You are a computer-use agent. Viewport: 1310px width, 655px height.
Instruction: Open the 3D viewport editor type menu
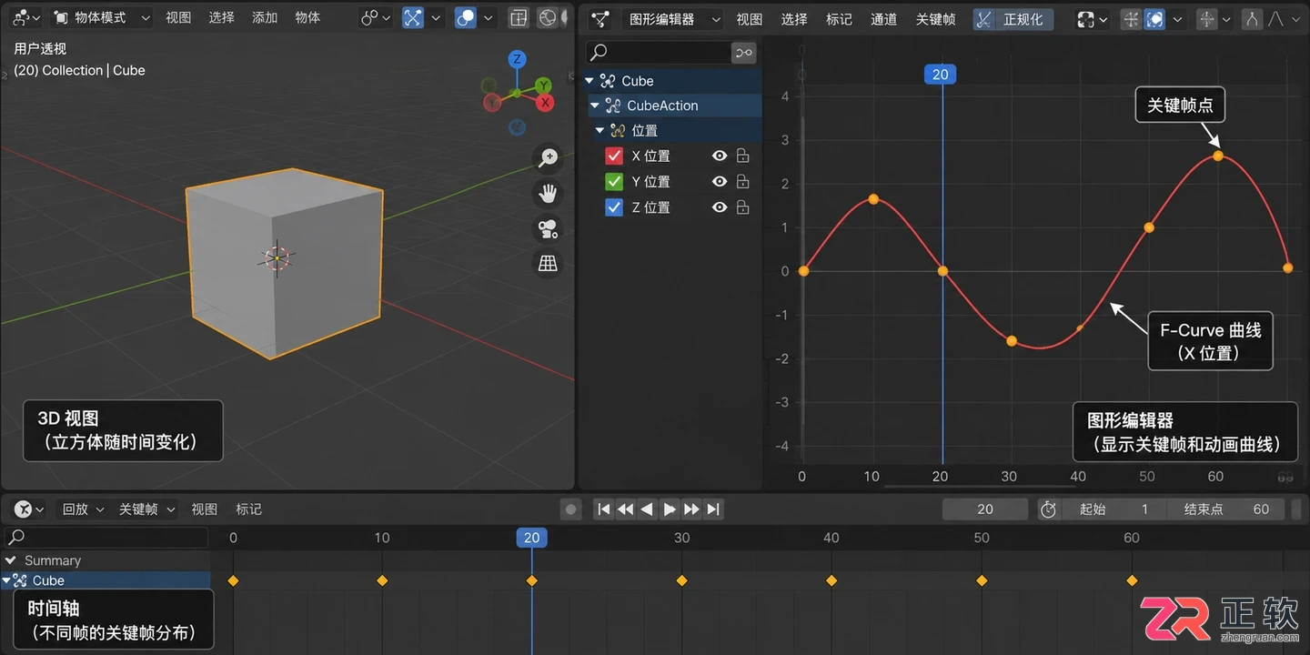pos(26,17)
